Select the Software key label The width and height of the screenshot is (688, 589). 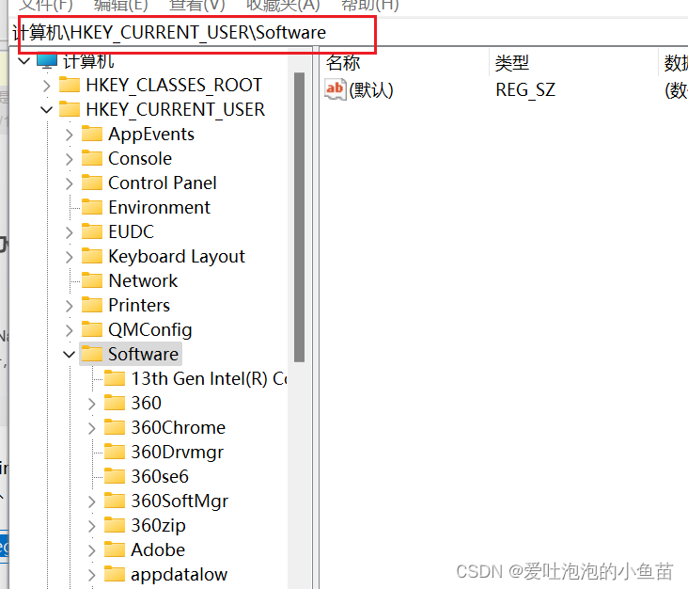(x=143, y=354)
